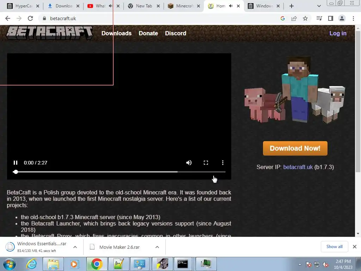
Task: Open network status tray icon
Action: (x=317, y=264)
